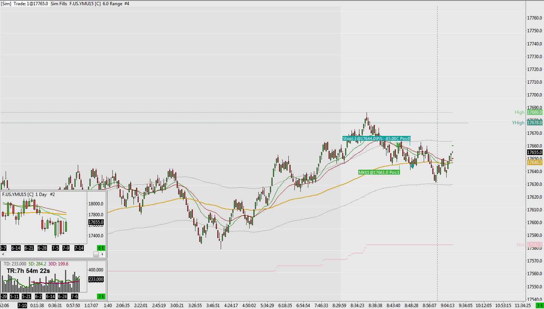
Task: Click the teal sell fill arrow marker
Action: pos(412,165)
